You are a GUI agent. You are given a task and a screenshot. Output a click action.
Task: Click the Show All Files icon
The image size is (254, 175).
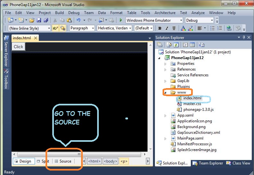(x=169, y=45)
